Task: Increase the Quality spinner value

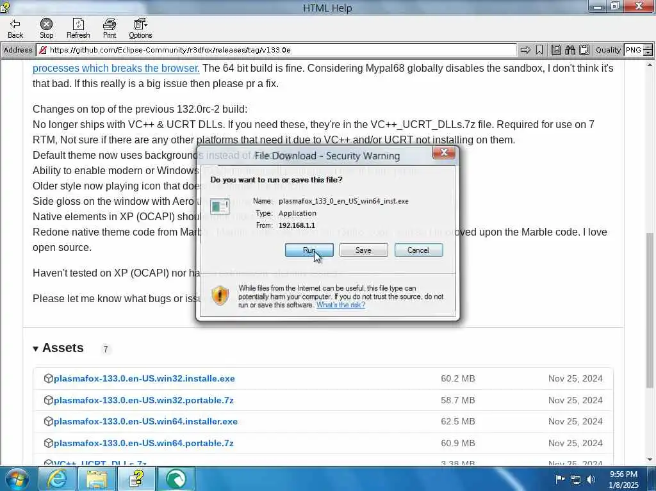Action: point(648,47)
